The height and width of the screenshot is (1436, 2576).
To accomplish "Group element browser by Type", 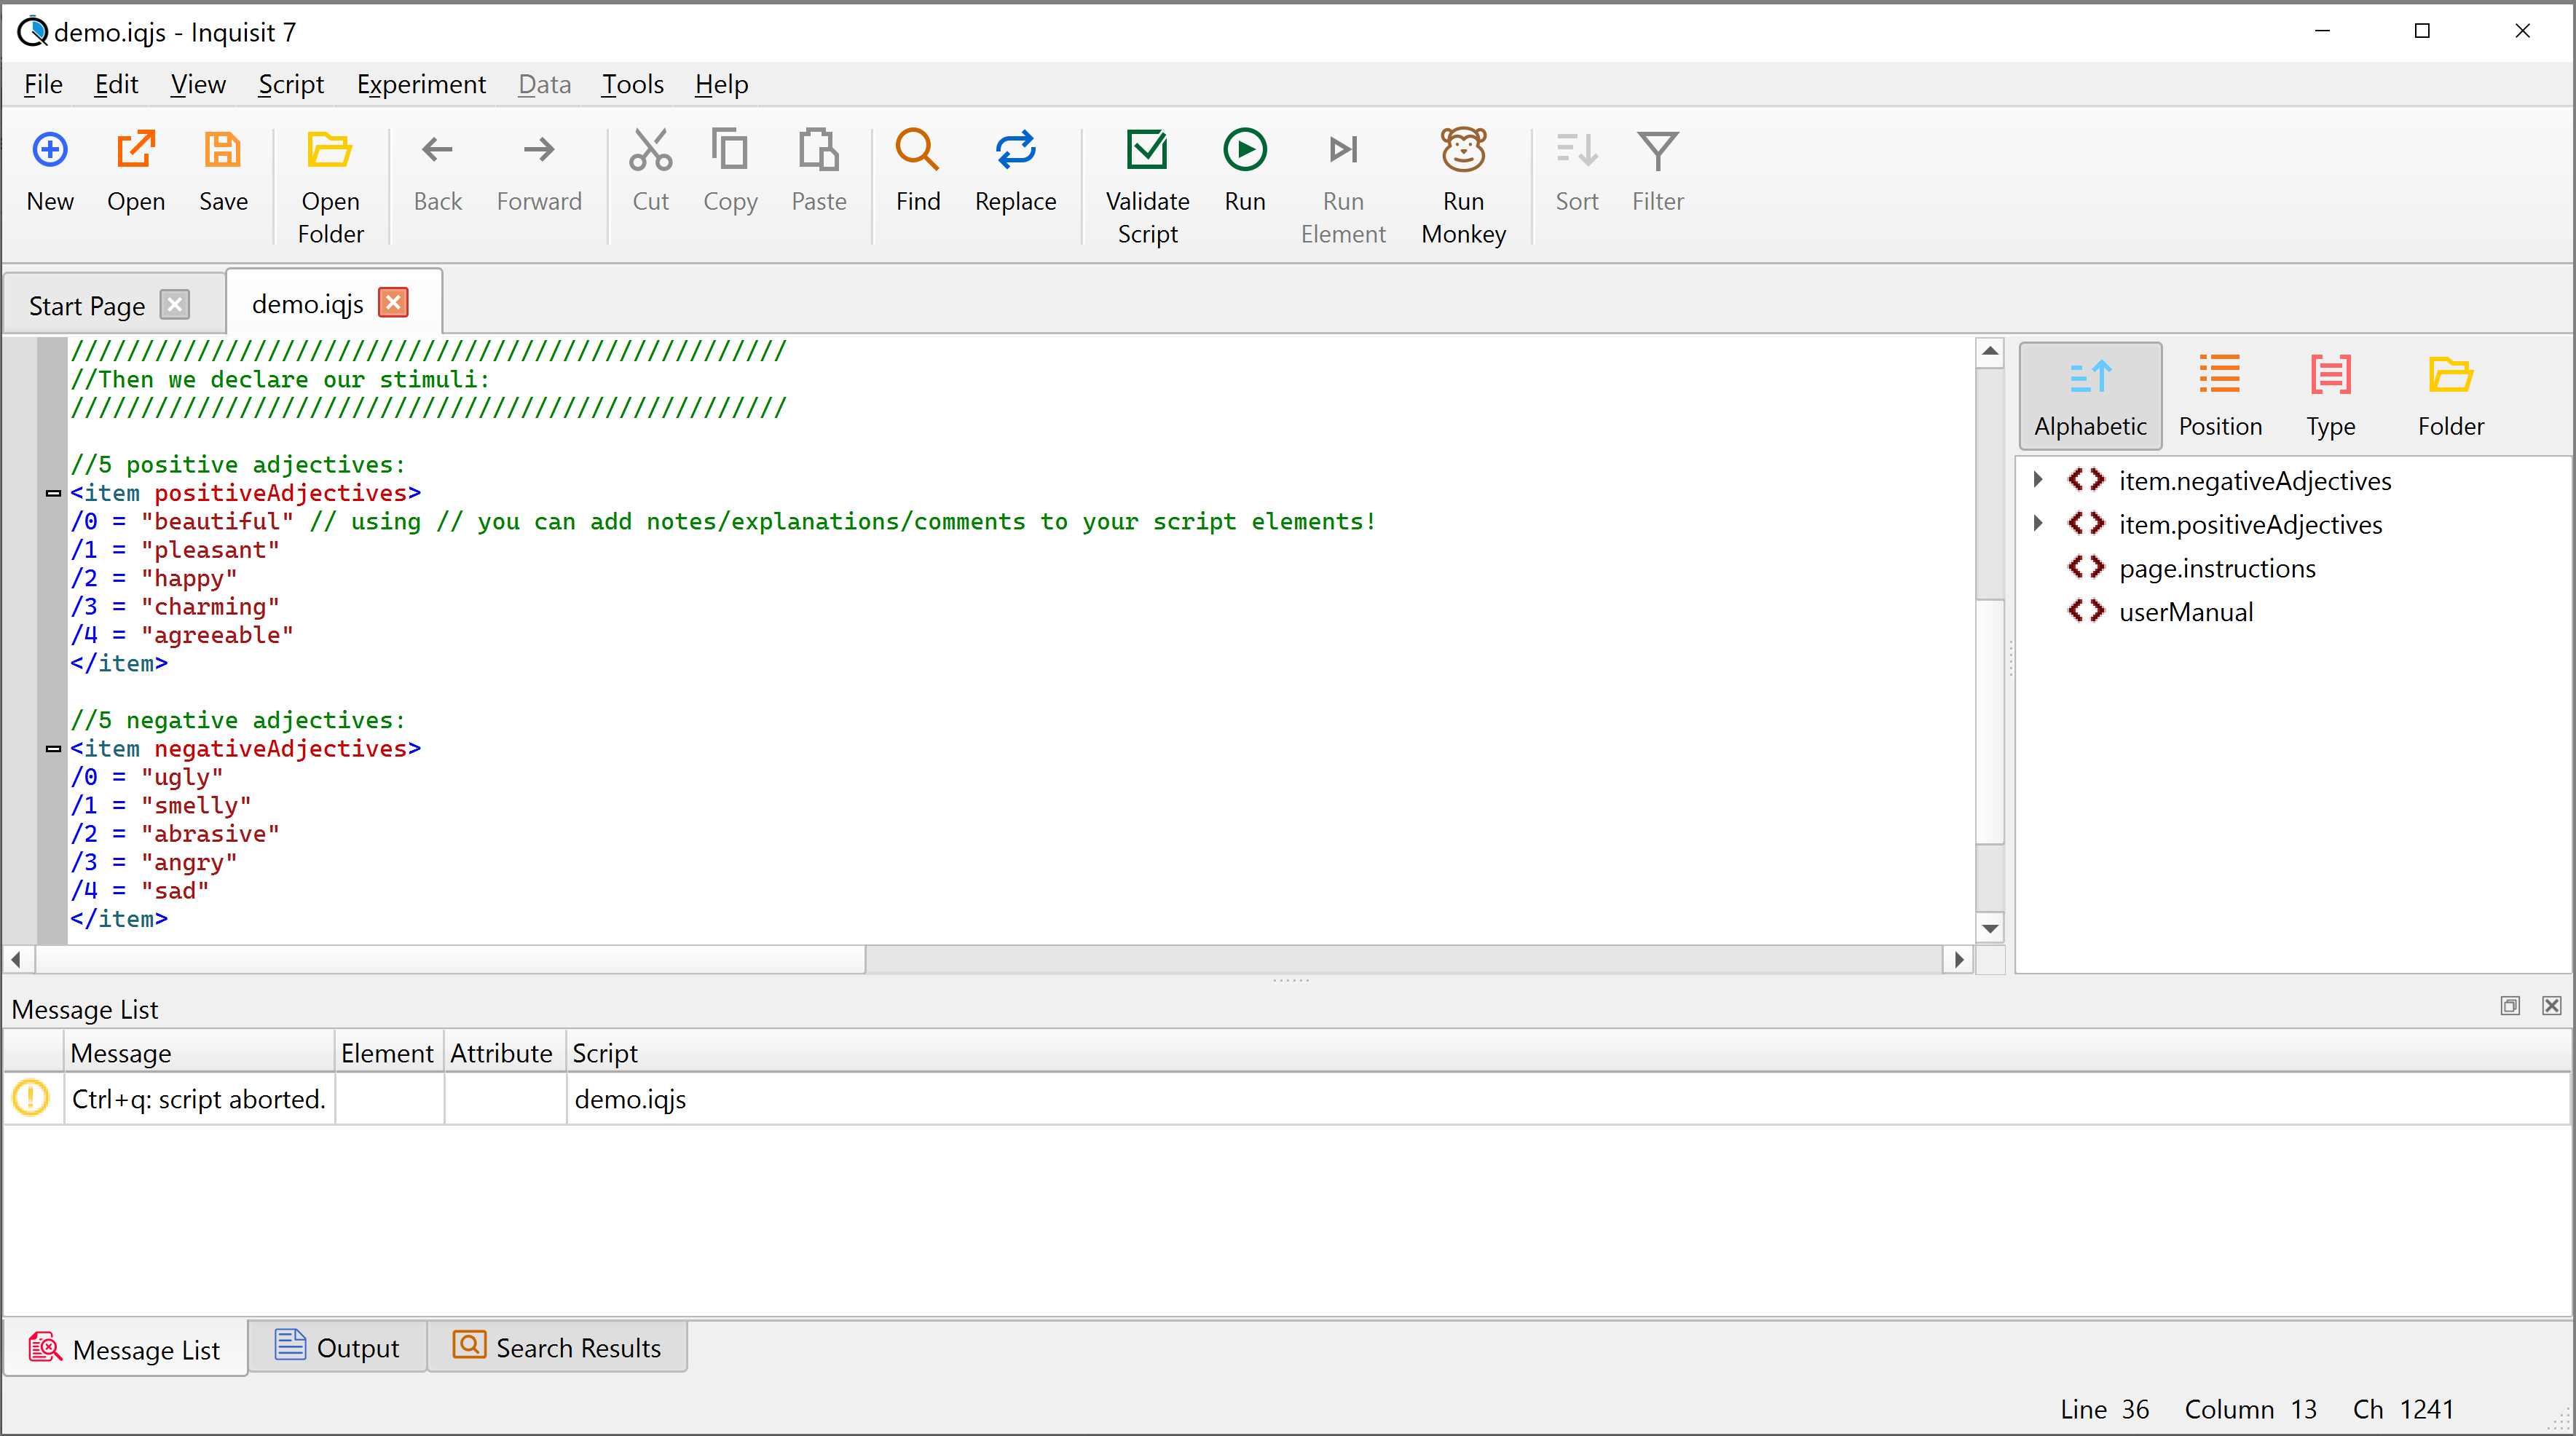I will [x=2330, y=396].
